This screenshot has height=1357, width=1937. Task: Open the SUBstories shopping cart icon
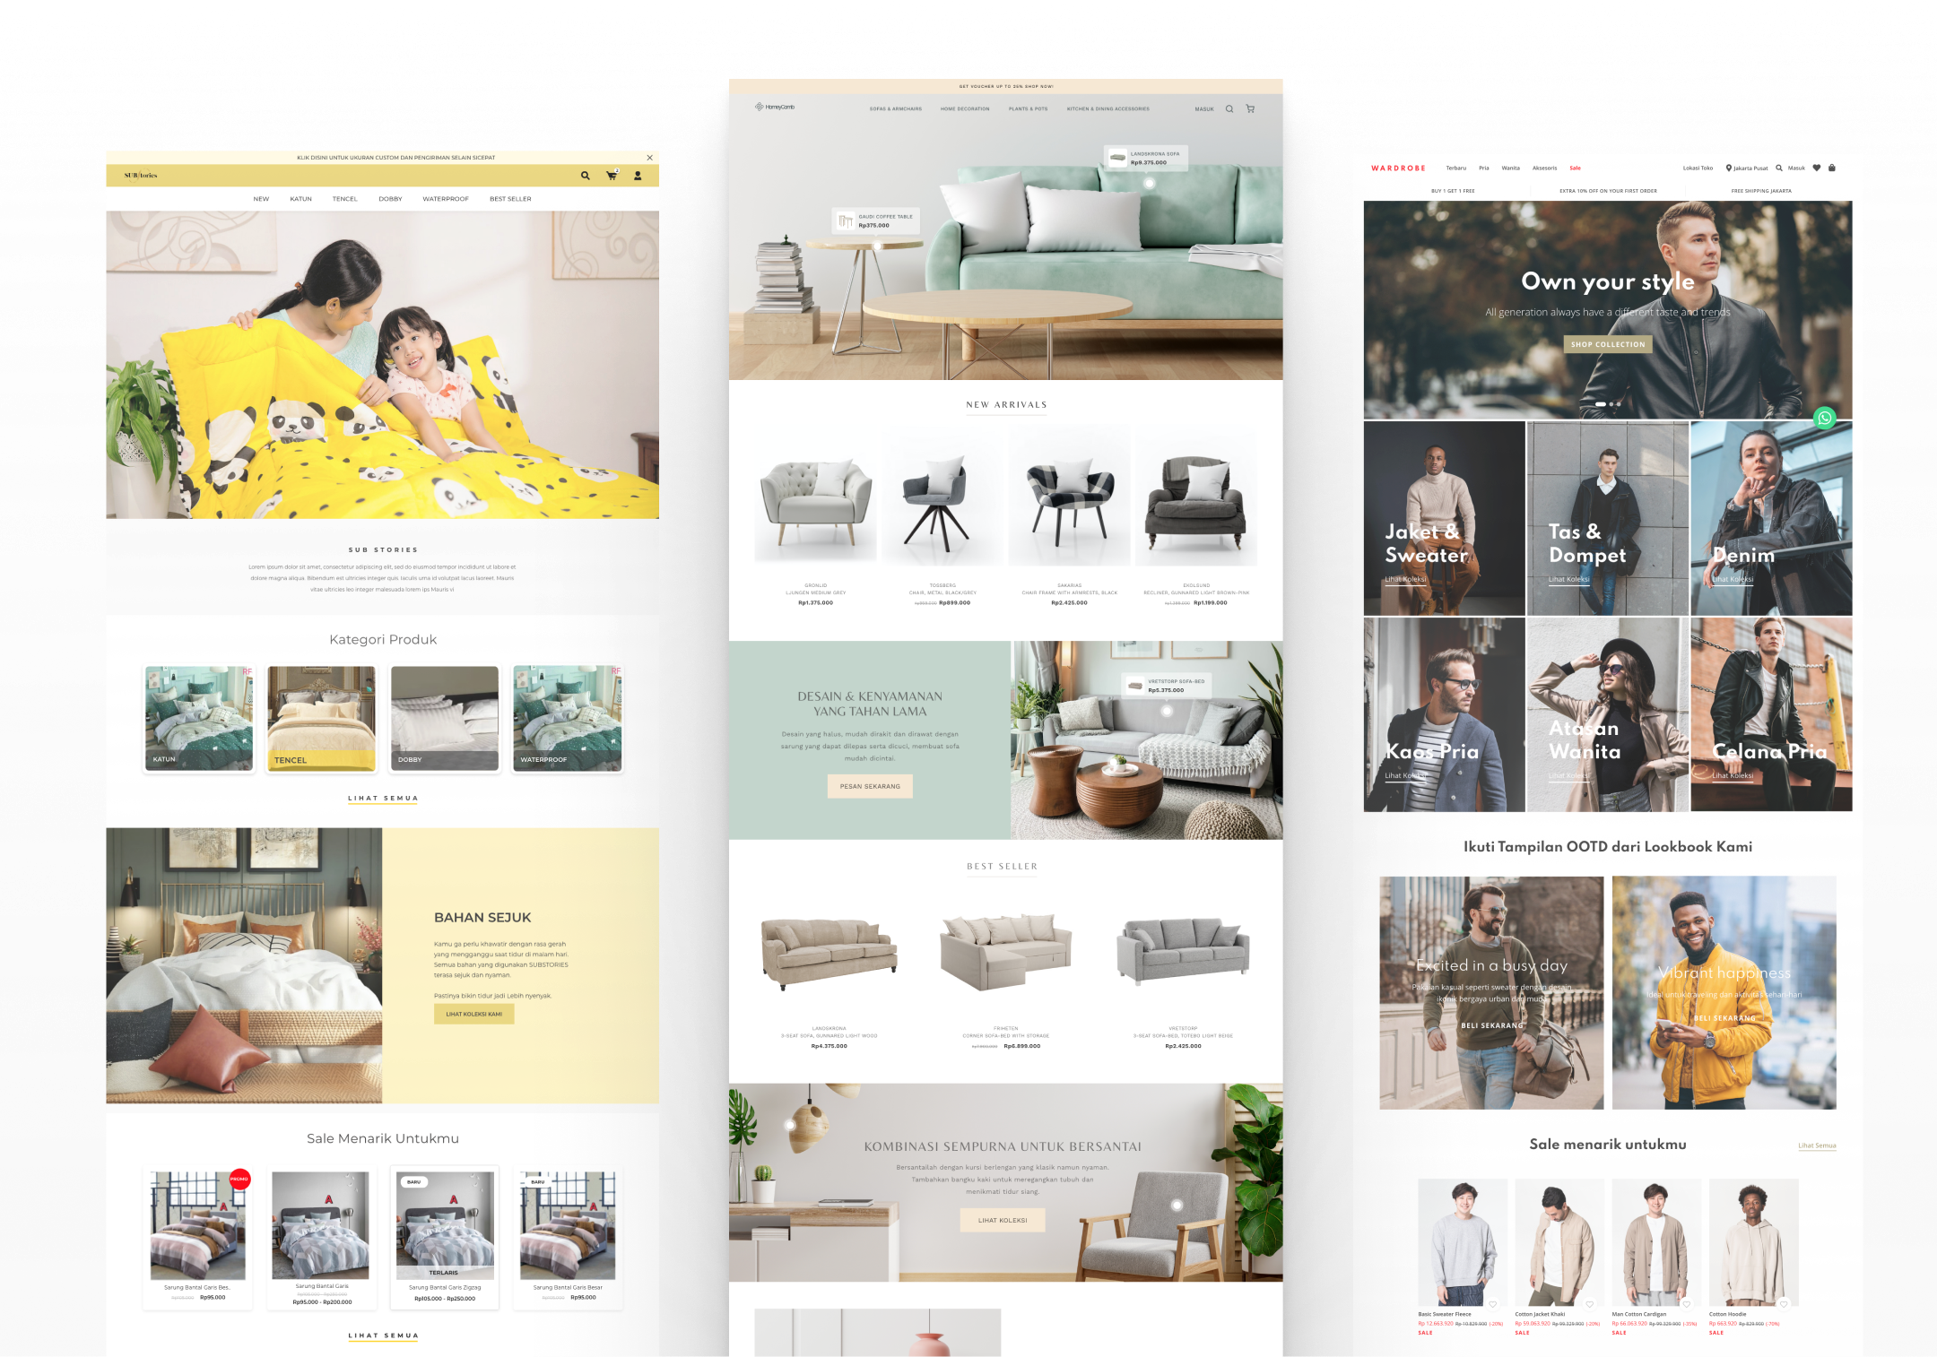tap(612, 176)
